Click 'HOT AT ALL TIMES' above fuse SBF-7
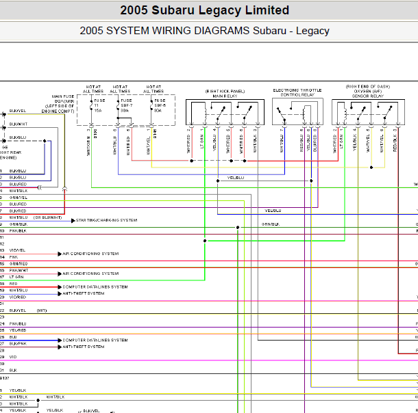The width and height of the screenshot is (418, 413). coord(120,89)
